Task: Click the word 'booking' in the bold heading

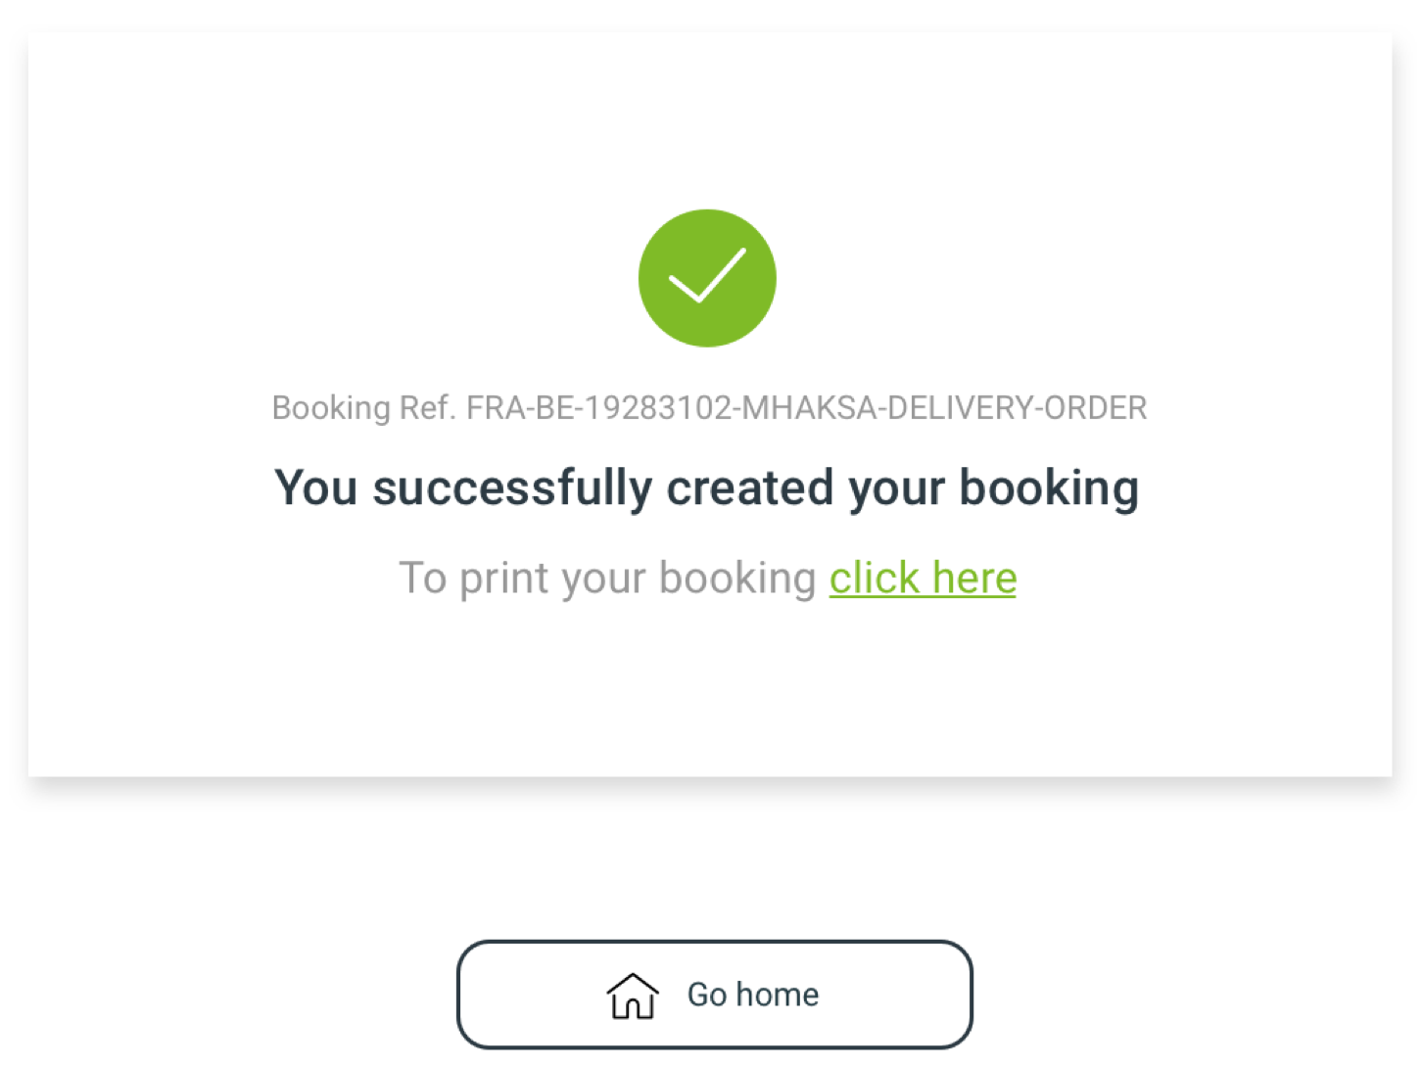Action: [x=1048, y=487]
